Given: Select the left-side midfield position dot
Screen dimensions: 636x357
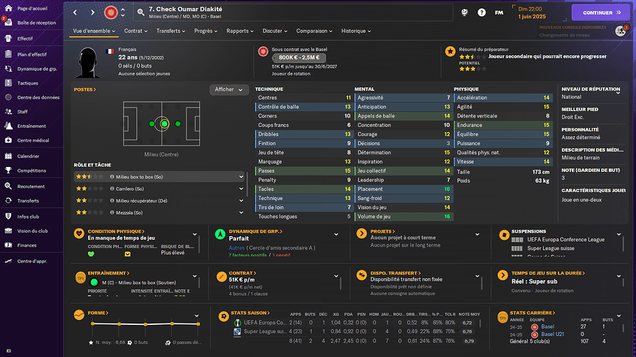Looking at the screenshot, I should [x=151, y=124].
